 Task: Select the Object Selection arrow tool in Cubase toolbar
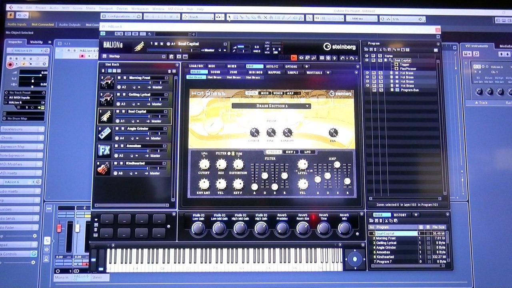[x=229, y=18]
